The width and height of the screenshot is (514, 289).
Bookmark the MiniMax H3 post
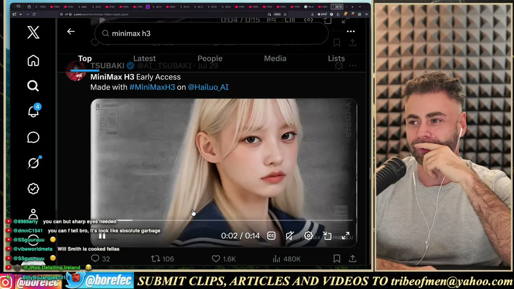pyautogui.click(x=337, y=259)
